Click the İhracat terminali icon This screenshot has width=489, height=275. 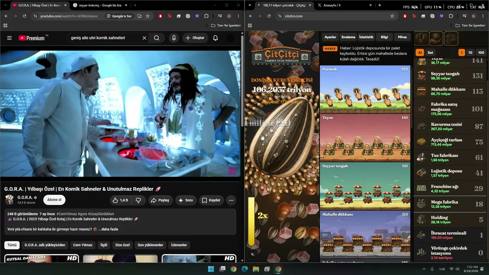(x=422, y=235)
